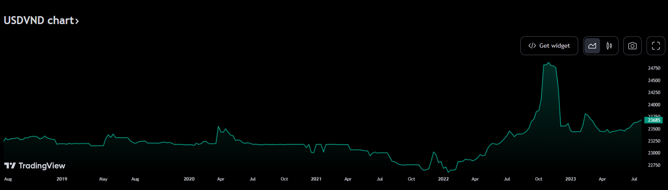Take a chart snapshot with camera icon
The height and width of the screenshot is (190, 668).
coord(632,46)
